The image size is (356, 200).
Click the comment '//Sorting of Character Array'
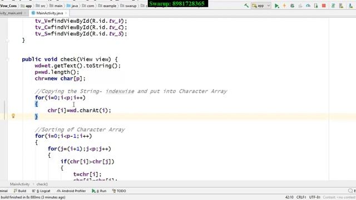(80, 129)
